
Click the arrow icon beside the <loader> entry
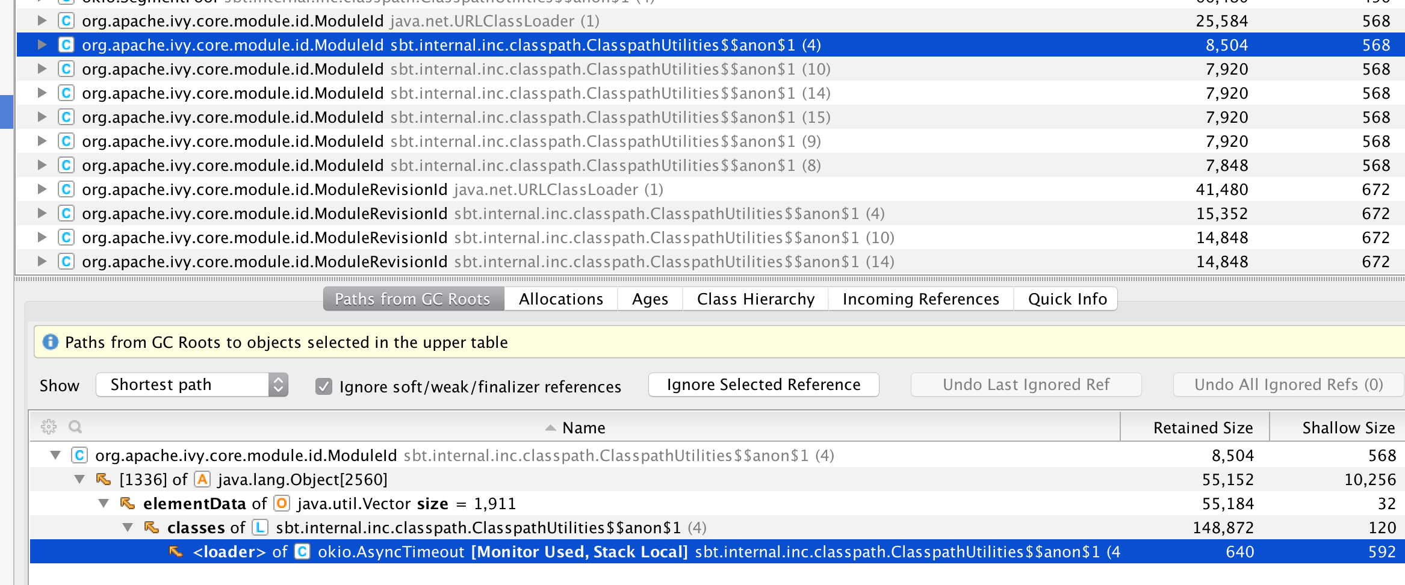pos(175,551)
